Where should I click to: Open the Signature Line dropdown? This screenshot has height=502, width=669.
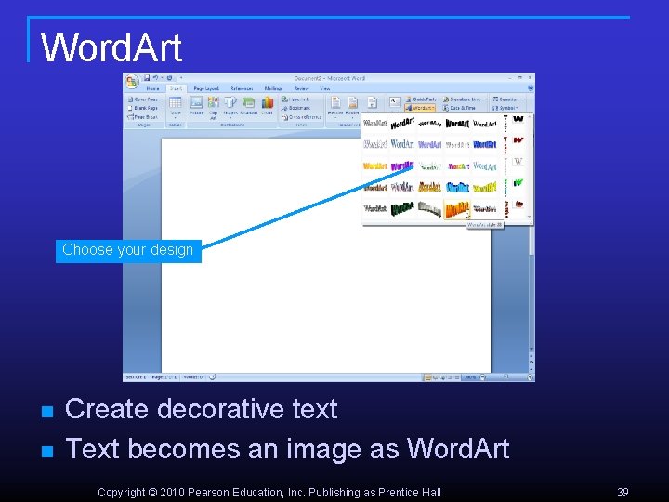click(x=465, y=99)
